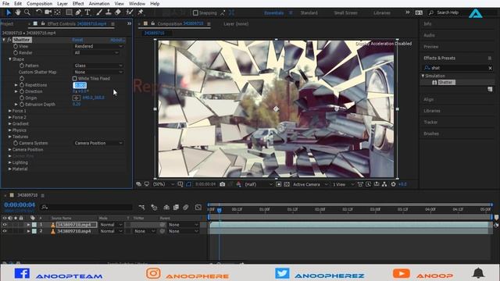Select the Unified Camera tool
The height and width of the screenshot is (281, 500).
pyautogui.click(x=48, y=12)
